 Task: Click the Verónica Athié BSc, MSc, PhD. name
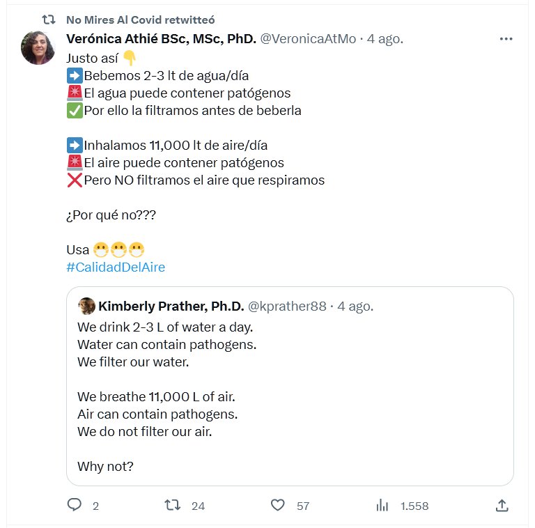pyautogui.click(x=161, y=39)
